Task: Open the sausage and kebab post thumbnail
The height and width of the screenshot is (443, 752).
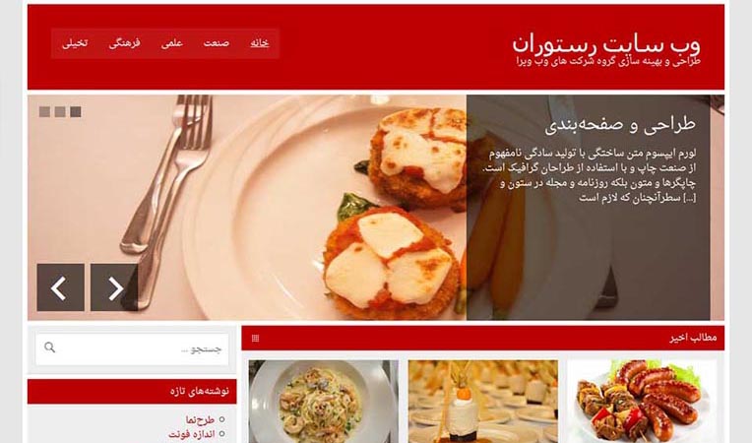Action: pos(642,402)
